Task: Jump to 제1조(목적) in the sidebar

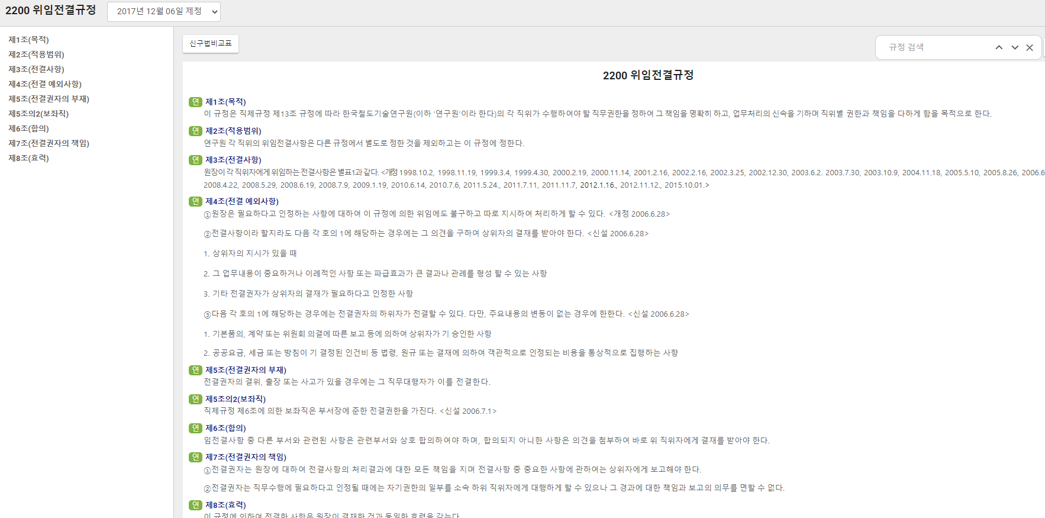Action: pyautogui.click(x=28, y=40)
